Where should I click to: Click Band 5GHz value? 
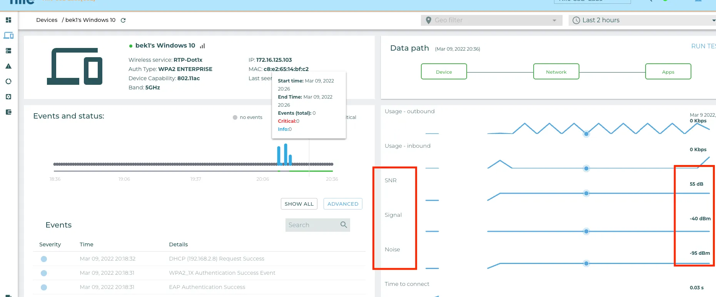153,87
